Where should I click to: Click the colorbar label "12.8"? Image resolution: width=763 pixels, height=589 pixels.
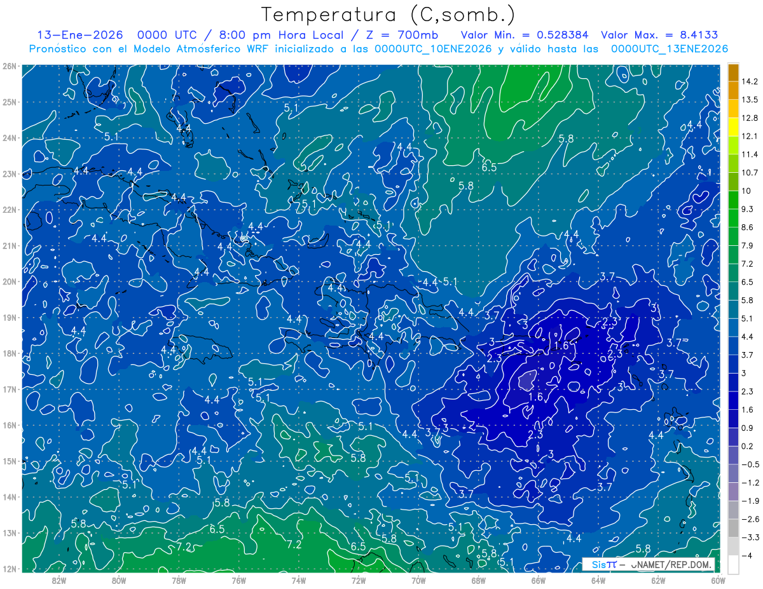pyautogui.click(x=750, y=118)
